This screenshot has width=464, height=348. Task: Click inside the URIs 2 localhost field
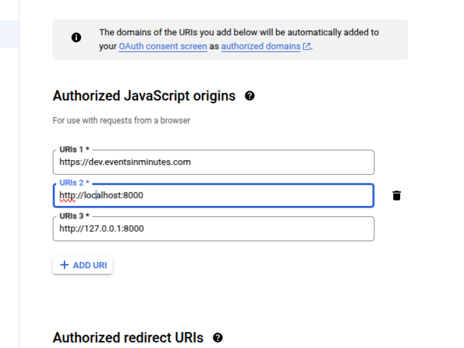(x=213, y=195)
